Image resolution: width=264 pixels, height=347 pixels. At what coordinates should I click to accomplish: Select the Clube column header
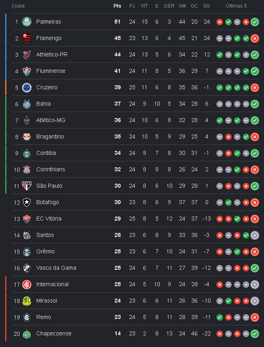[x=18, y=6]
